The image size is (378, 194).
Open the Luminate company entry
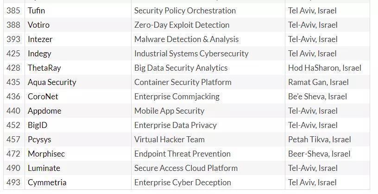click(x=44, y=168)
